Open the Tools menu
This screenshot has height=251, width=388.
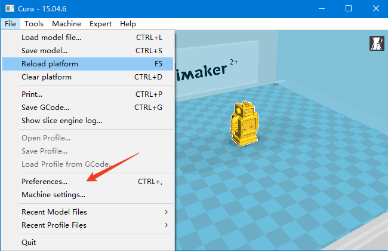click(34, 24)
